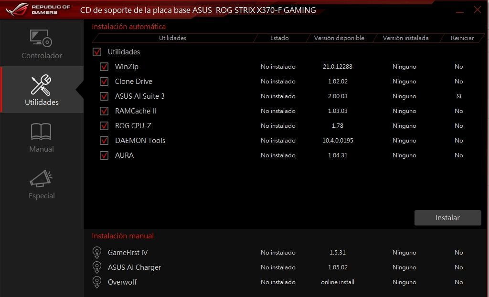The image size is (489, 297).
Task: Click Clone Drive version 1.02.02
Action: click(338, 81)
